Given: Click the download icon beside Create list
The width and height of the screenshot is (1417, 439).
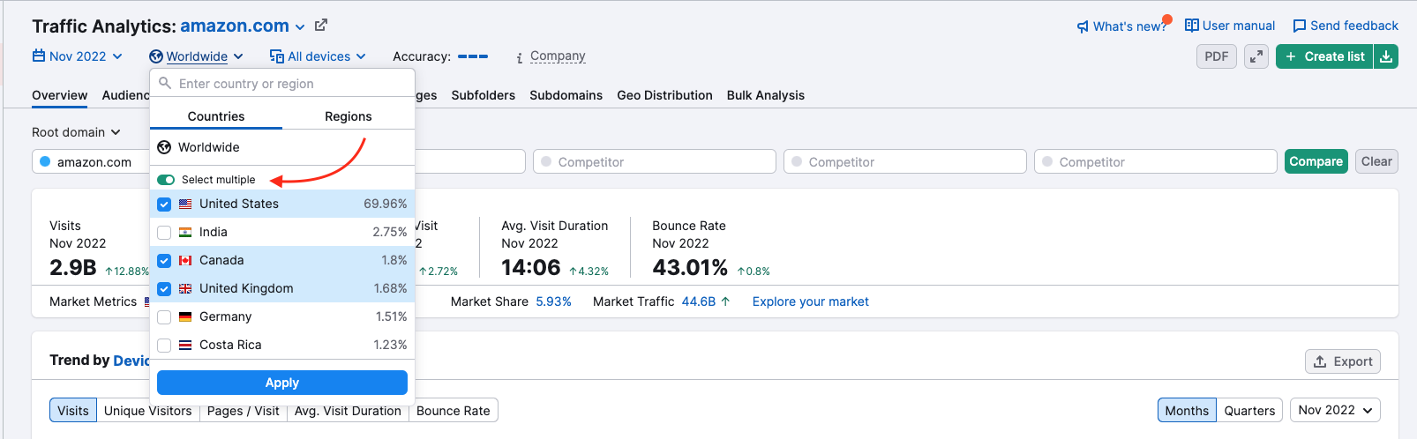Looking at the screenshot, I should 1386,56.
